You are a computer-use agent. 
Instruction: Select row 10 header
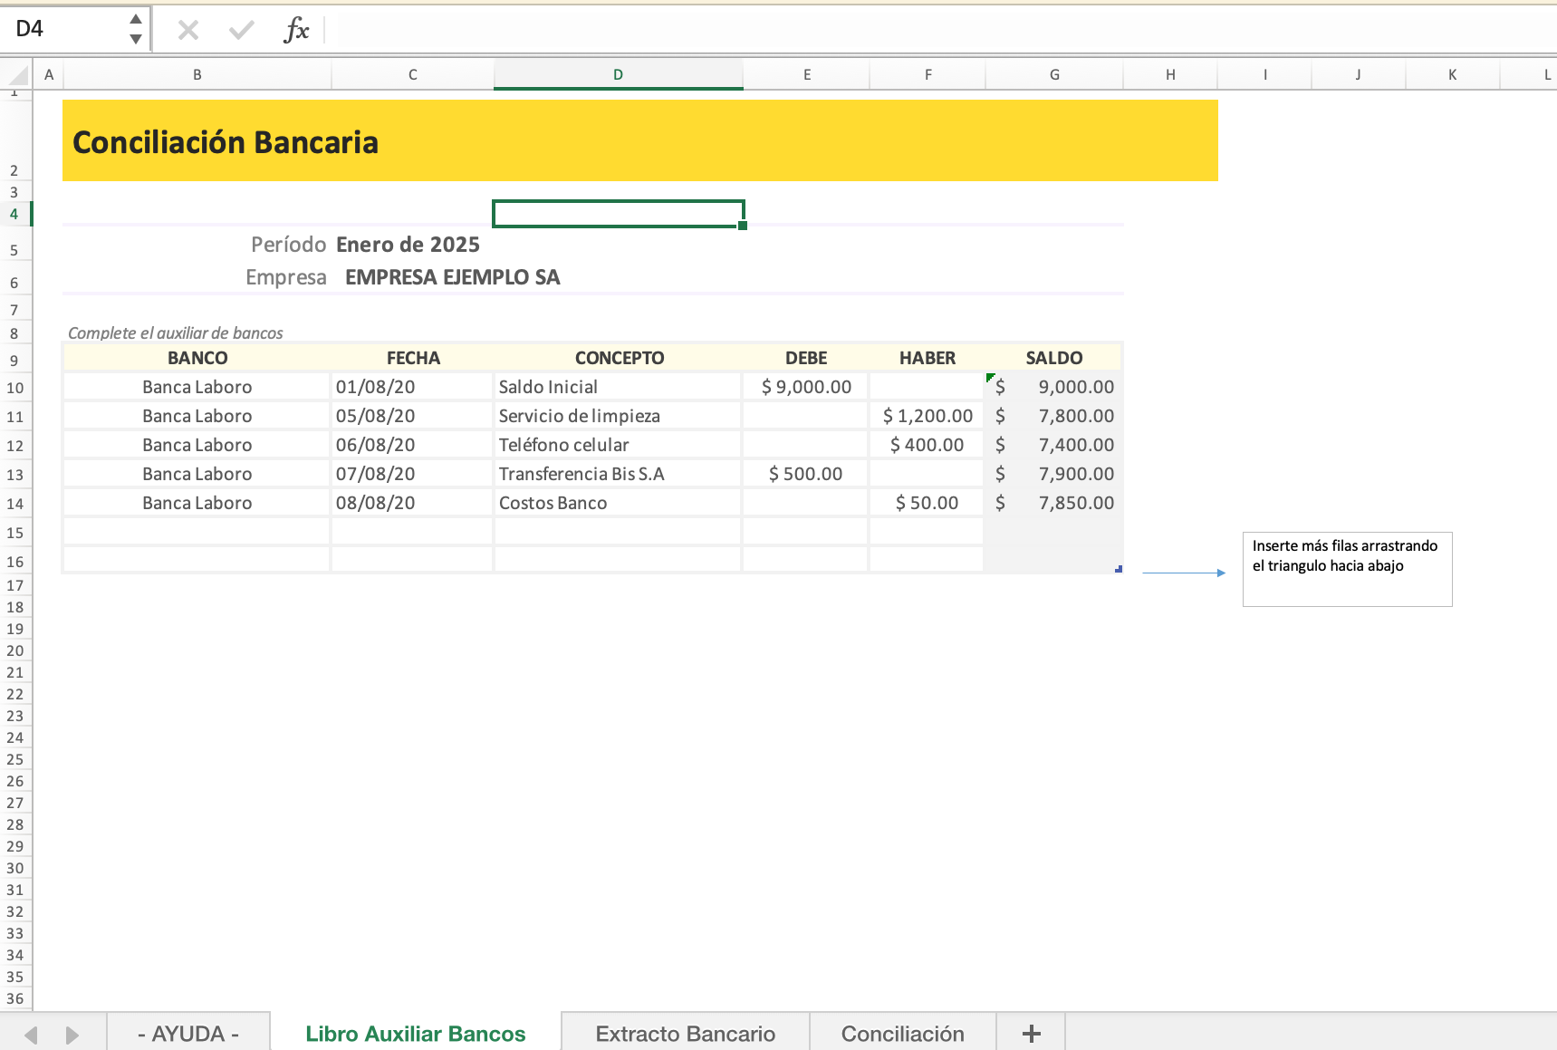coord(15,388)
